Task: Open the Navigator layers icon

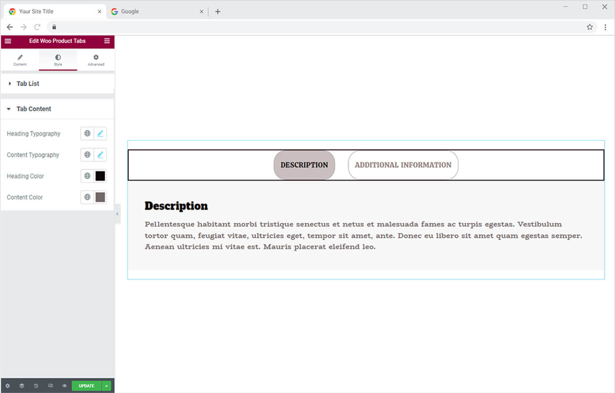Action: [22, 386]
